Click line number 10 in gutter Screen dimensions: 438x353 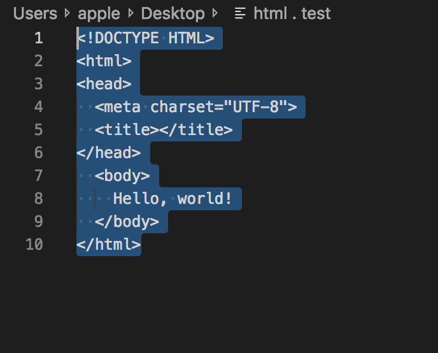34,245
